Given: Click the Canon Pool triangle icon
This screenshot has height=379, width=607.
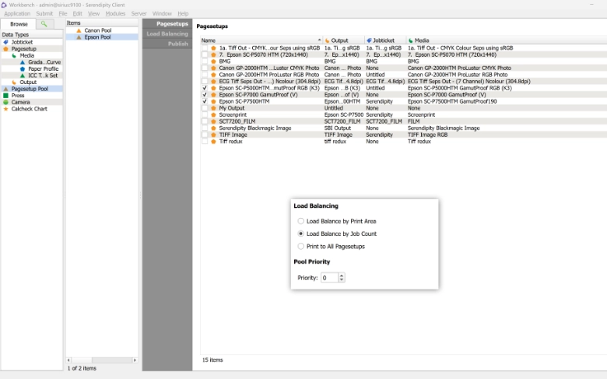Looking at the screenshot, I should (x=79, y=30).
